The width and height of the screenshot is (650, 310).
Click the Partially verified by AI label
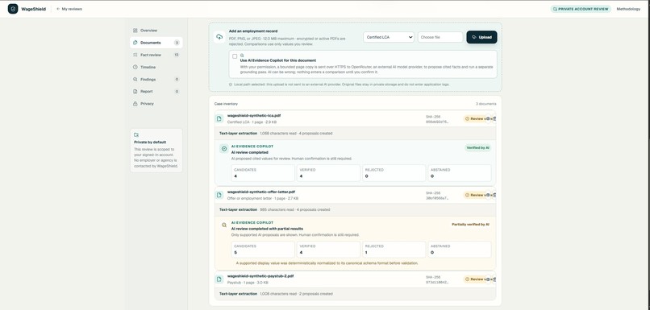tap(470, 225)
